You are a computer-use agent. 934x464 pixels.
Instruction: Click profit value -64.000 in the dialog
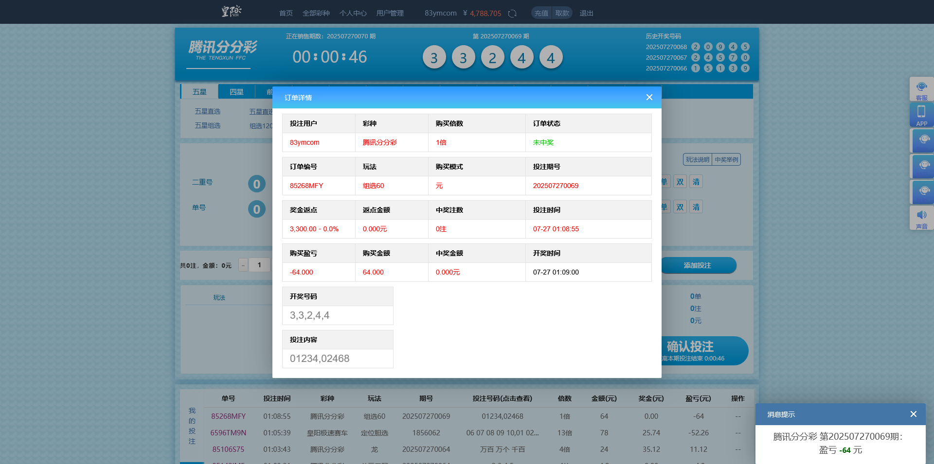[x=302, y=272]
